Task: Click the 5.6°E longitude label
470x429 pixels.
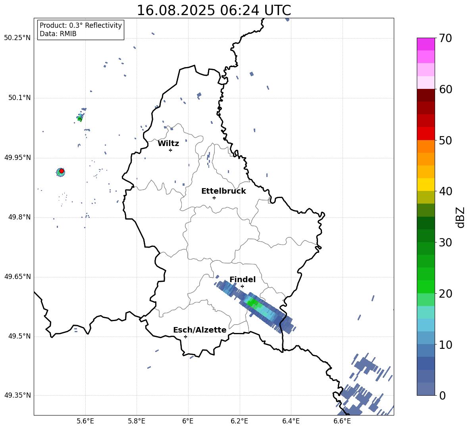Action: 85,421
